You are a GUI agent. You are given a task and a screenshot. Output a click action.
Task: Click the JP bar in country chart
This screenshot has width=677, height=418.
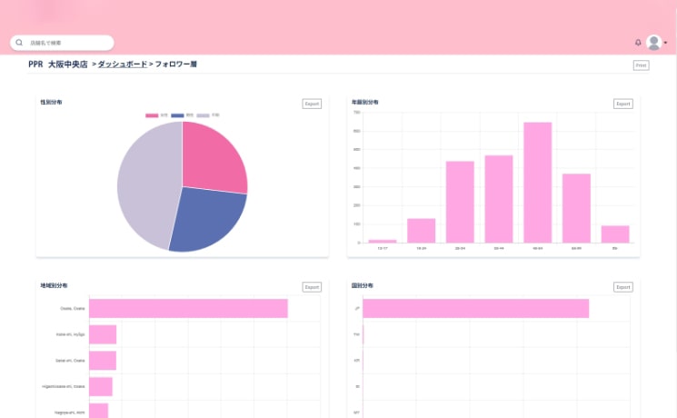[x=475, y=309]
